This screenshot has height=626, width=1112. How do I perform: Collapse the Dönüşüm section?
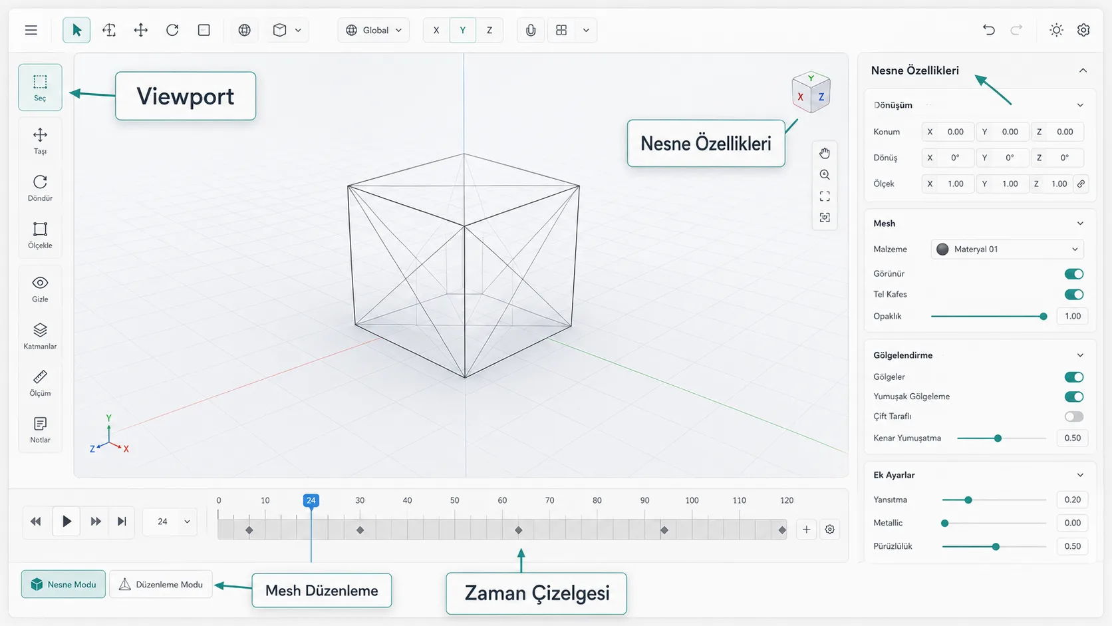point(1080,105)
